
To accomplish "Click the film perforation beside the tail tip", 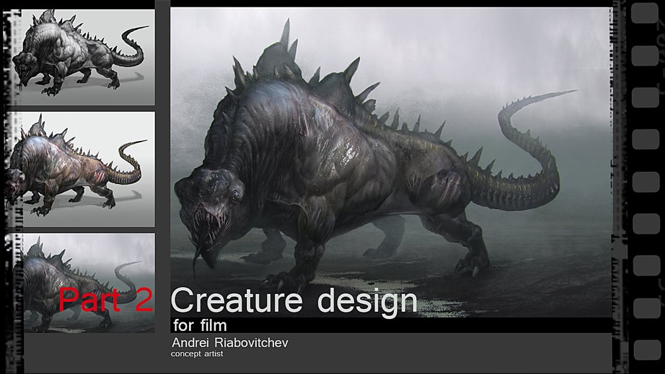I will (645, 97).
